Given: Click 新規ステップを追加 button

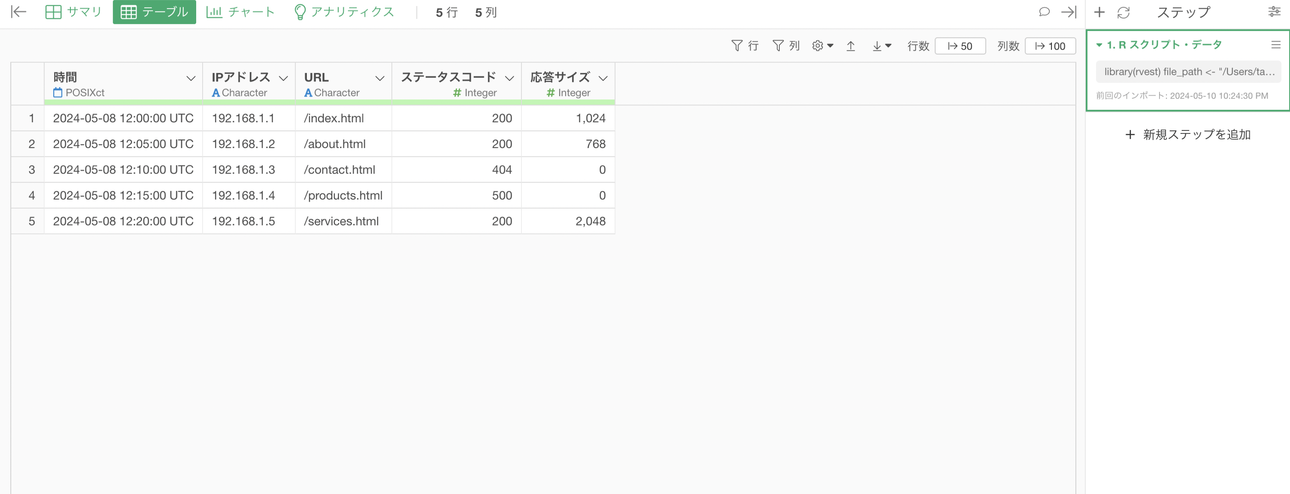Looking at the screenshot, I should click(x=1188, y=135).
